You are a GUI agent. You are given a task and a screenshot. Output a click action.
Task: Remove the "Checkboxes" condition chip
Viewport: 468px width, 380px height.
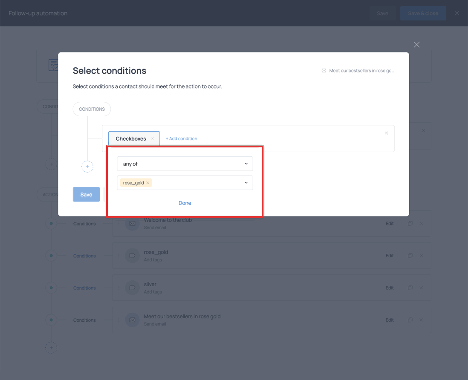[153, 138]
